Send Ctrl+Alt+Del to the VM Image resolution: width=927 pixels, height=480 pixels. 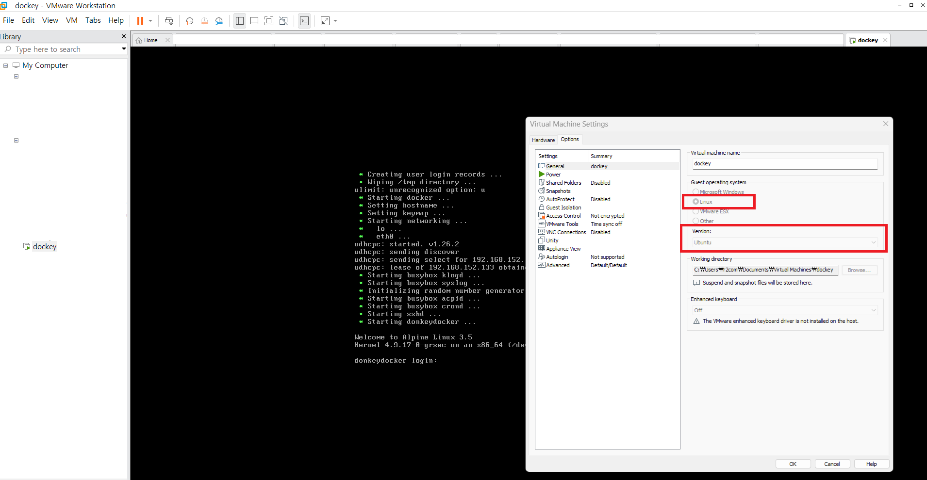coord(169,21)
